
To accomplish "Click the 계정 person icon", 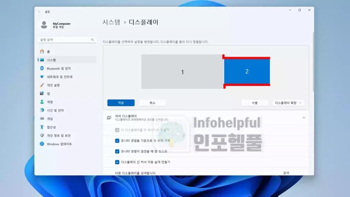I will click(42, 102).
